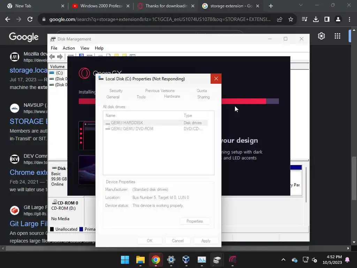Screen dimensions: 357x268
Task: Switch to Disk Management taskbar icon
Action: (217, 260)
